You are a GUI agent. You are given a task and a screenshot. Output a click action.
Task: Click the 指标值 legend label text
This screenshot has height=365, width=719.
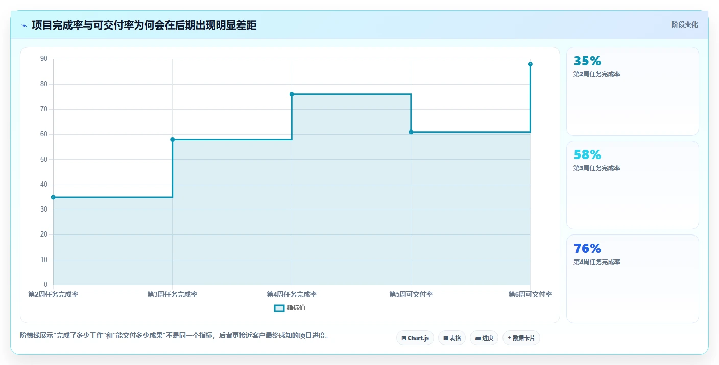pyautogui.click(x=296, y=308)
